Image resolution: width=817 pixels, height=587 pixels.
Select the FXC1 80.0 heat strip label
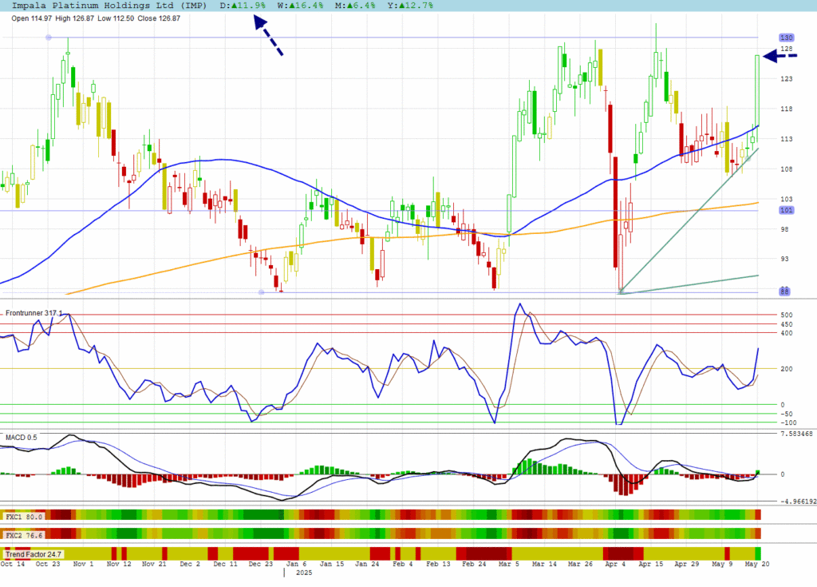pyautogui.click(x=24, y=517)
